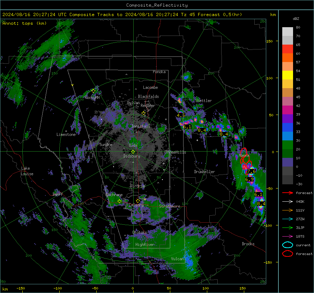
Task: Click the yellow radar-site diamond at Olds
Action: pos(133,152)
